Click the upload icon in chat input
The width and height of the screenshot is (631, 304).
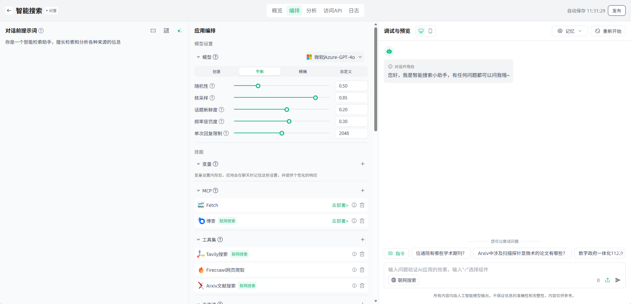(607, 280)
